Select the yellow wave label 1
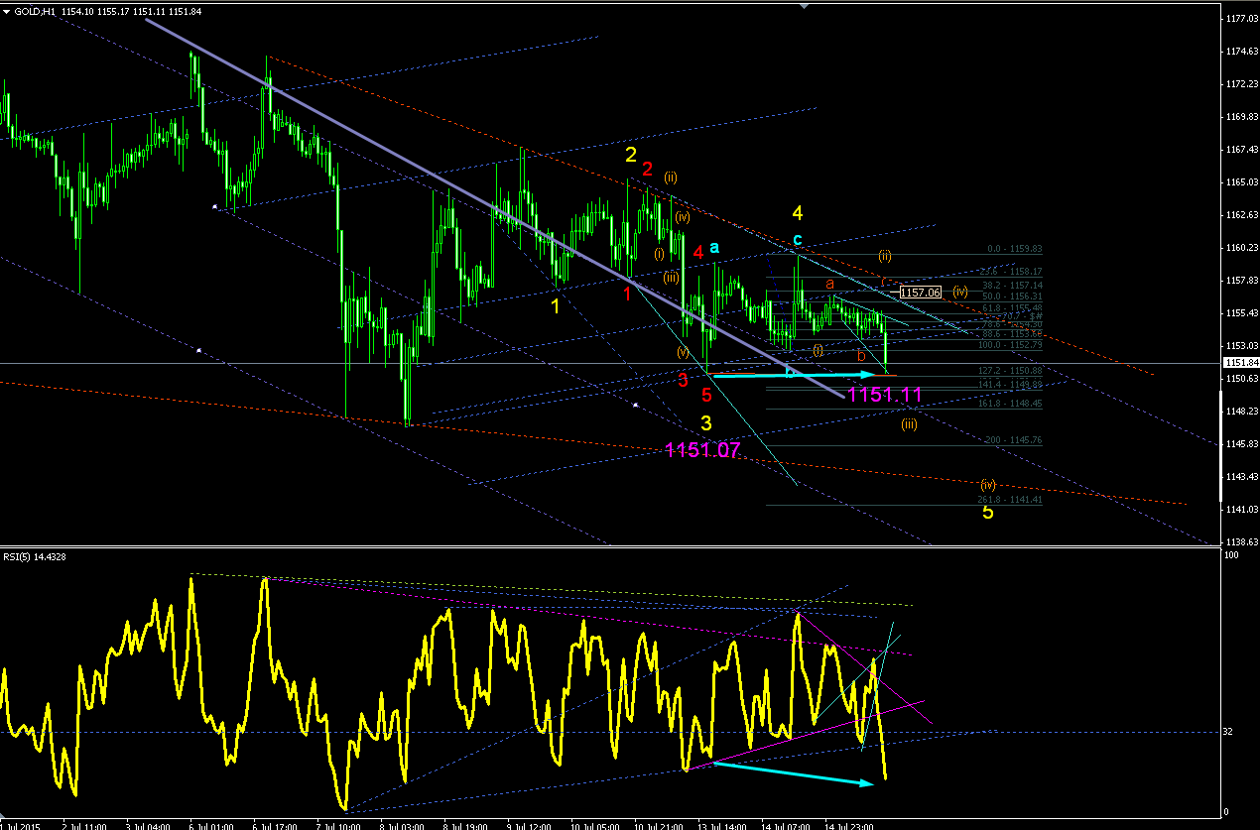Image resolution: width=1260 pixels, height=830 pixels. [x=556, y=306]
